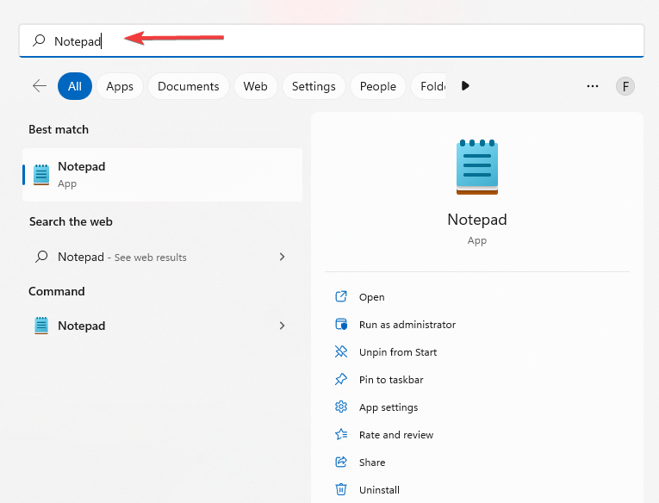Switch to the Web filter tab

256,86
